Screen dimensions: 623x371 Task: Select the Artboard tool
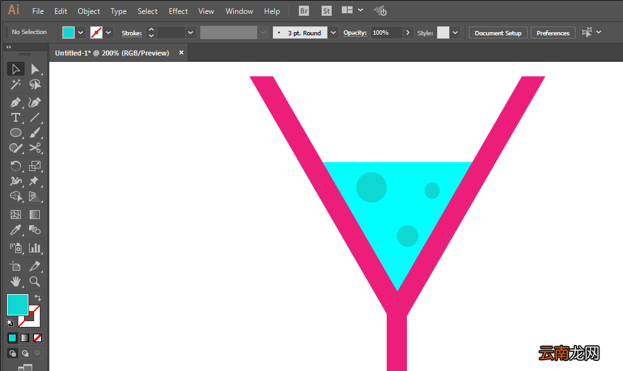(x=16, y=266)
